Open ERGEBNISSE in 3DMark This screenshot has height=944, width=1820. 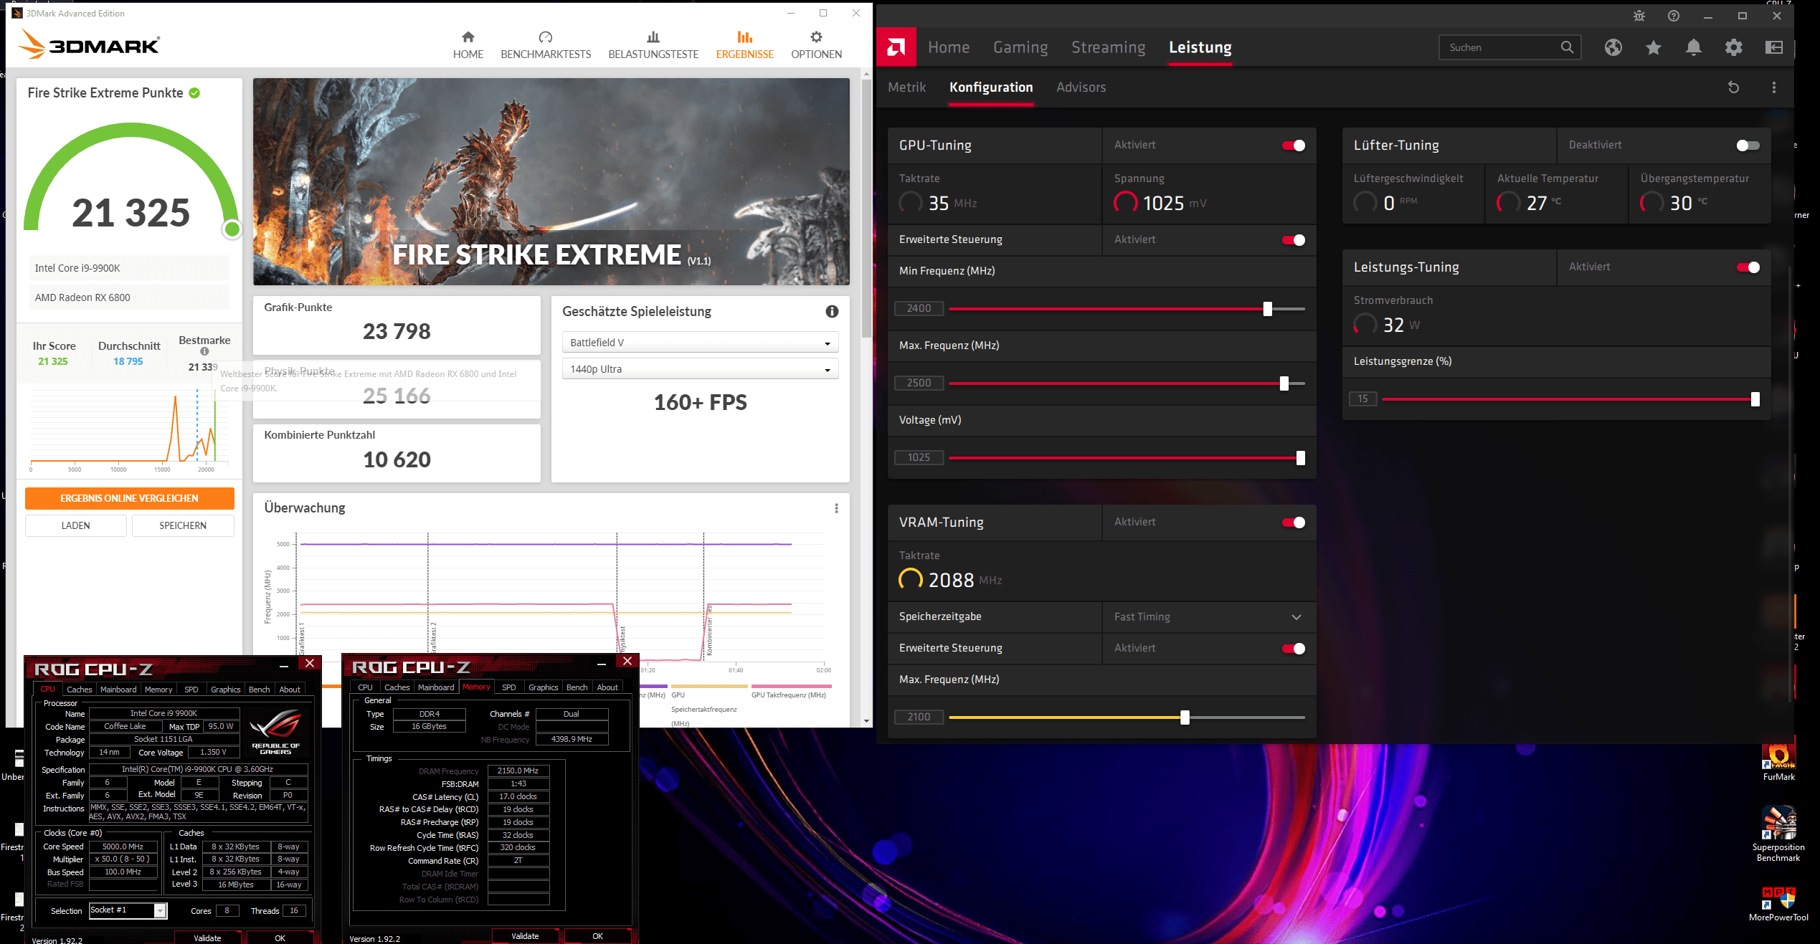744,45
